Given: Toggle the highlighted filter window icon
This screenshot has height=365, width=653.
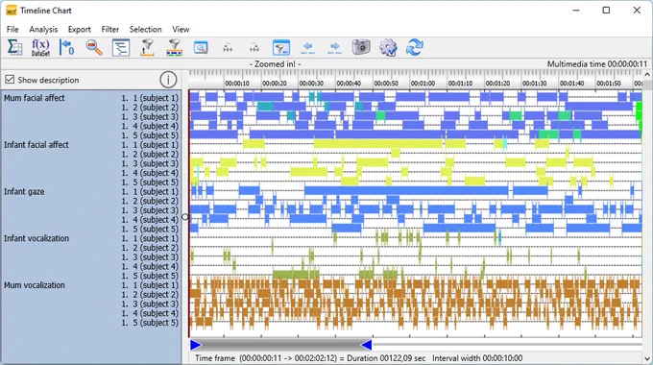Looking at the screenshot, I should click(x=281, y=47).
